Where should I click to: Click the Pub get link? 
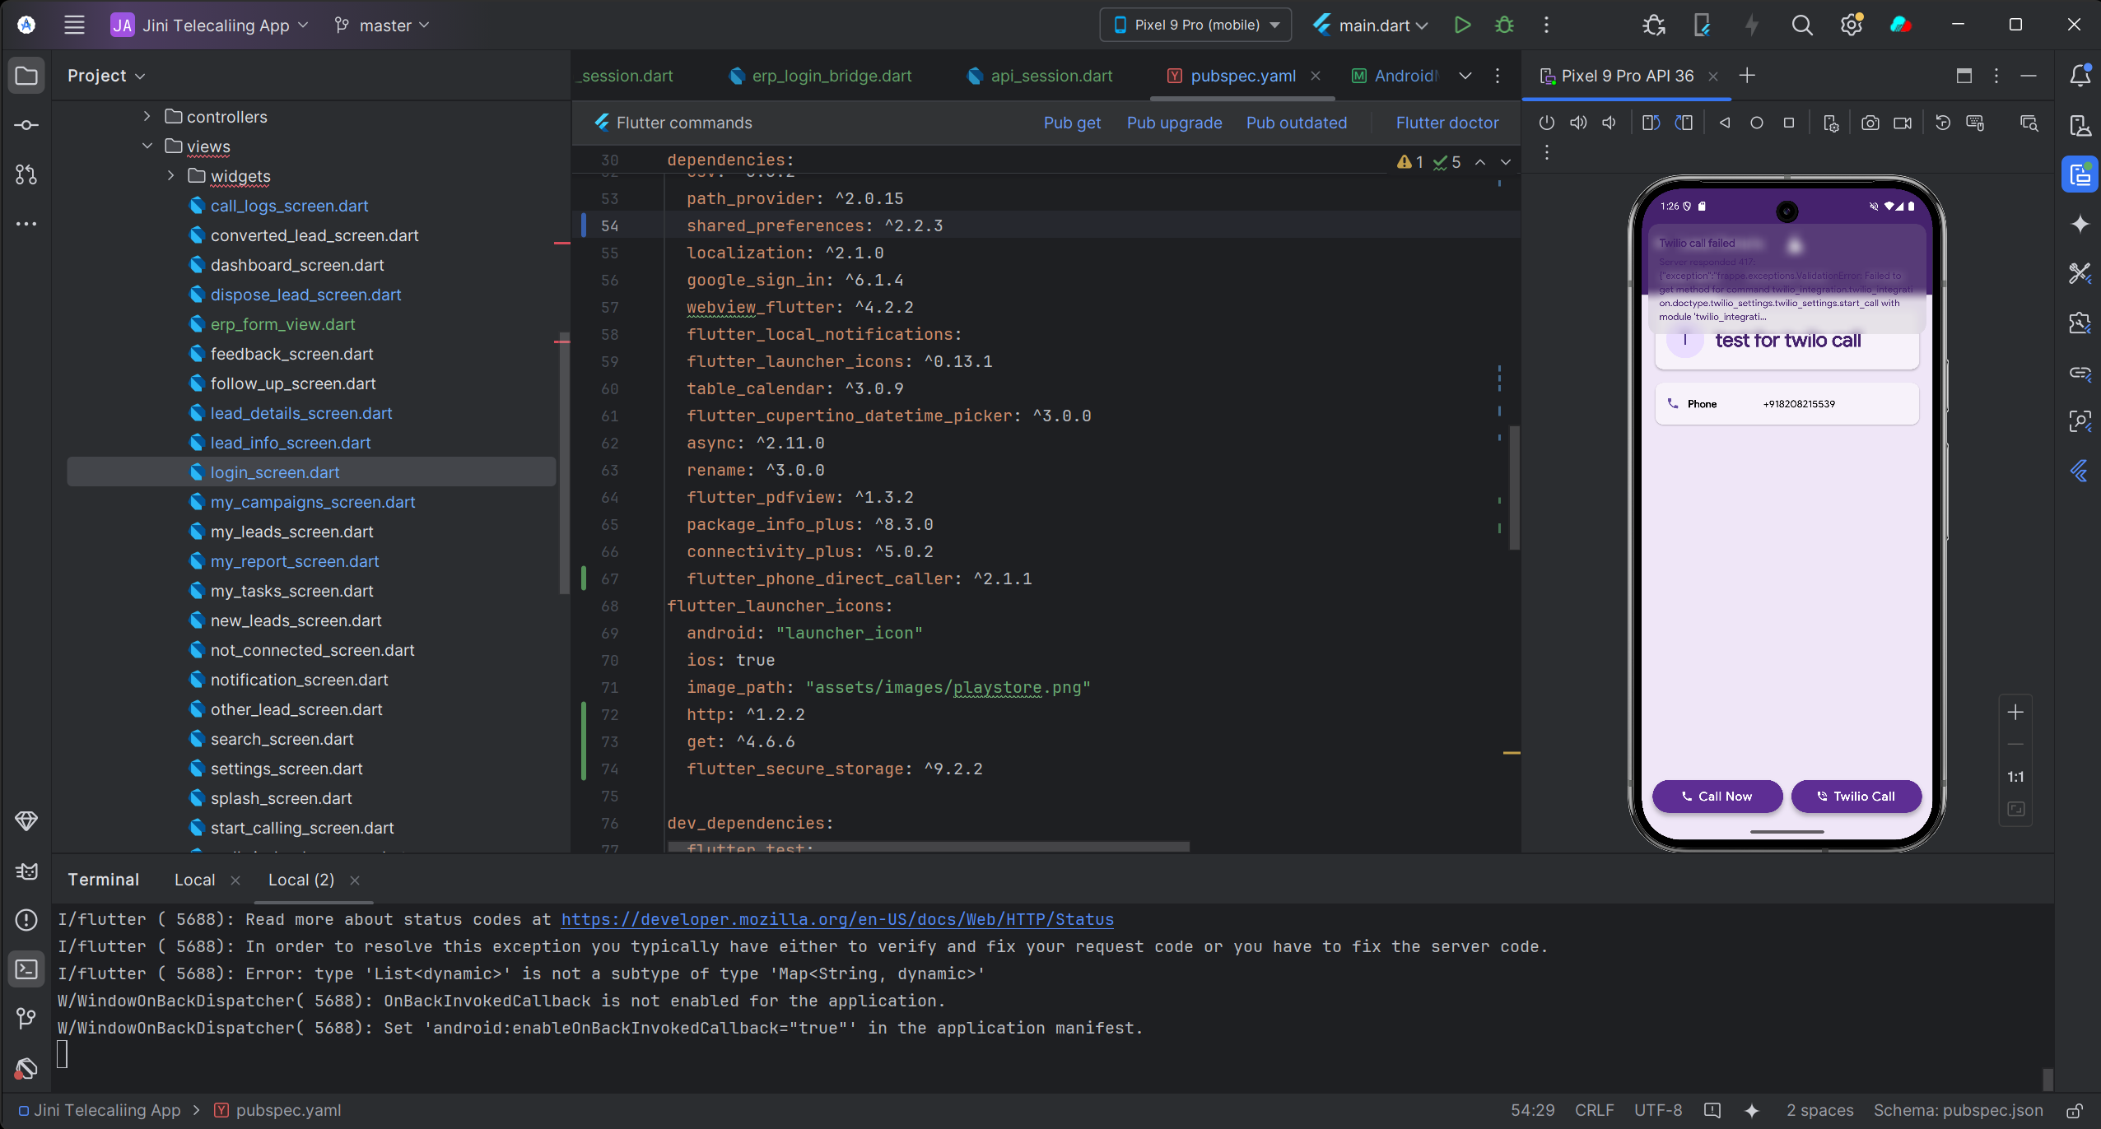1072,123
